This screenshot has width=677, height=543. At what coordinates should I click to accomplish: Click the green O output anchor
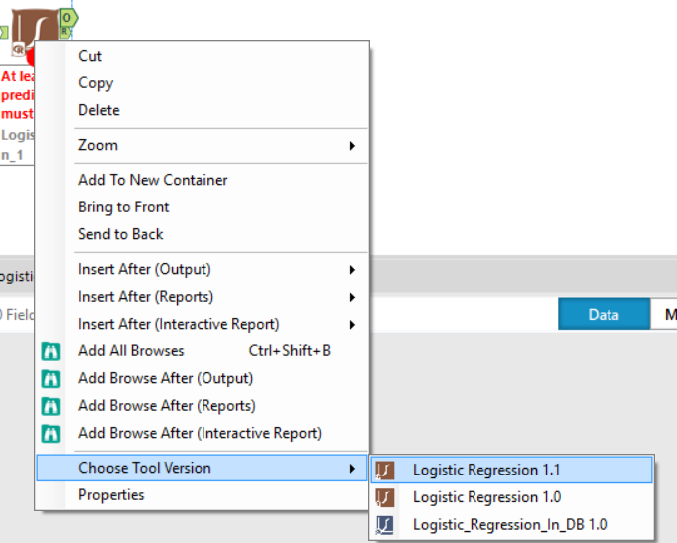tap(67, 18)
